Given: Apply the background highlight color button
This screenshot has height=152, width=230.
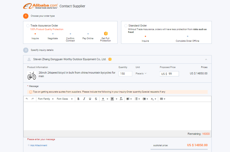Looking at the screenshot, I should point(112,99).
